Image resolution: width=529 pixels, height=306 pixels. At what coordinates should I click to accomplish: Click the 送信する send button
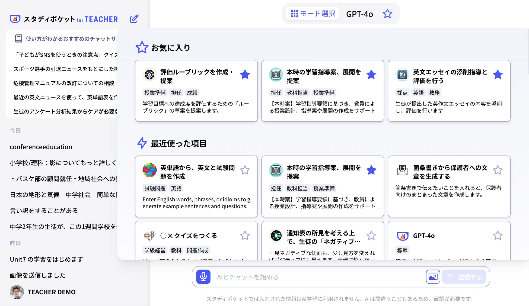click(464, 277)
